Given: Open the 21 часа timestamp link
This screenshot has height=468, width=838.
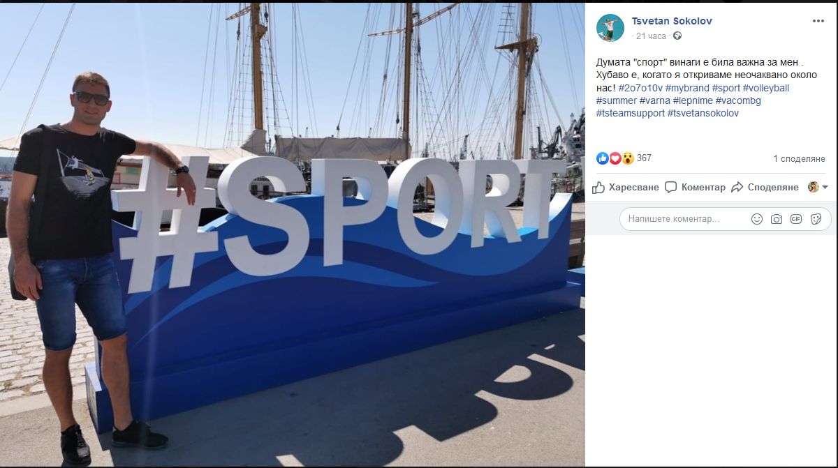Looking at the screenshot, I should click(x=651, y=36).
